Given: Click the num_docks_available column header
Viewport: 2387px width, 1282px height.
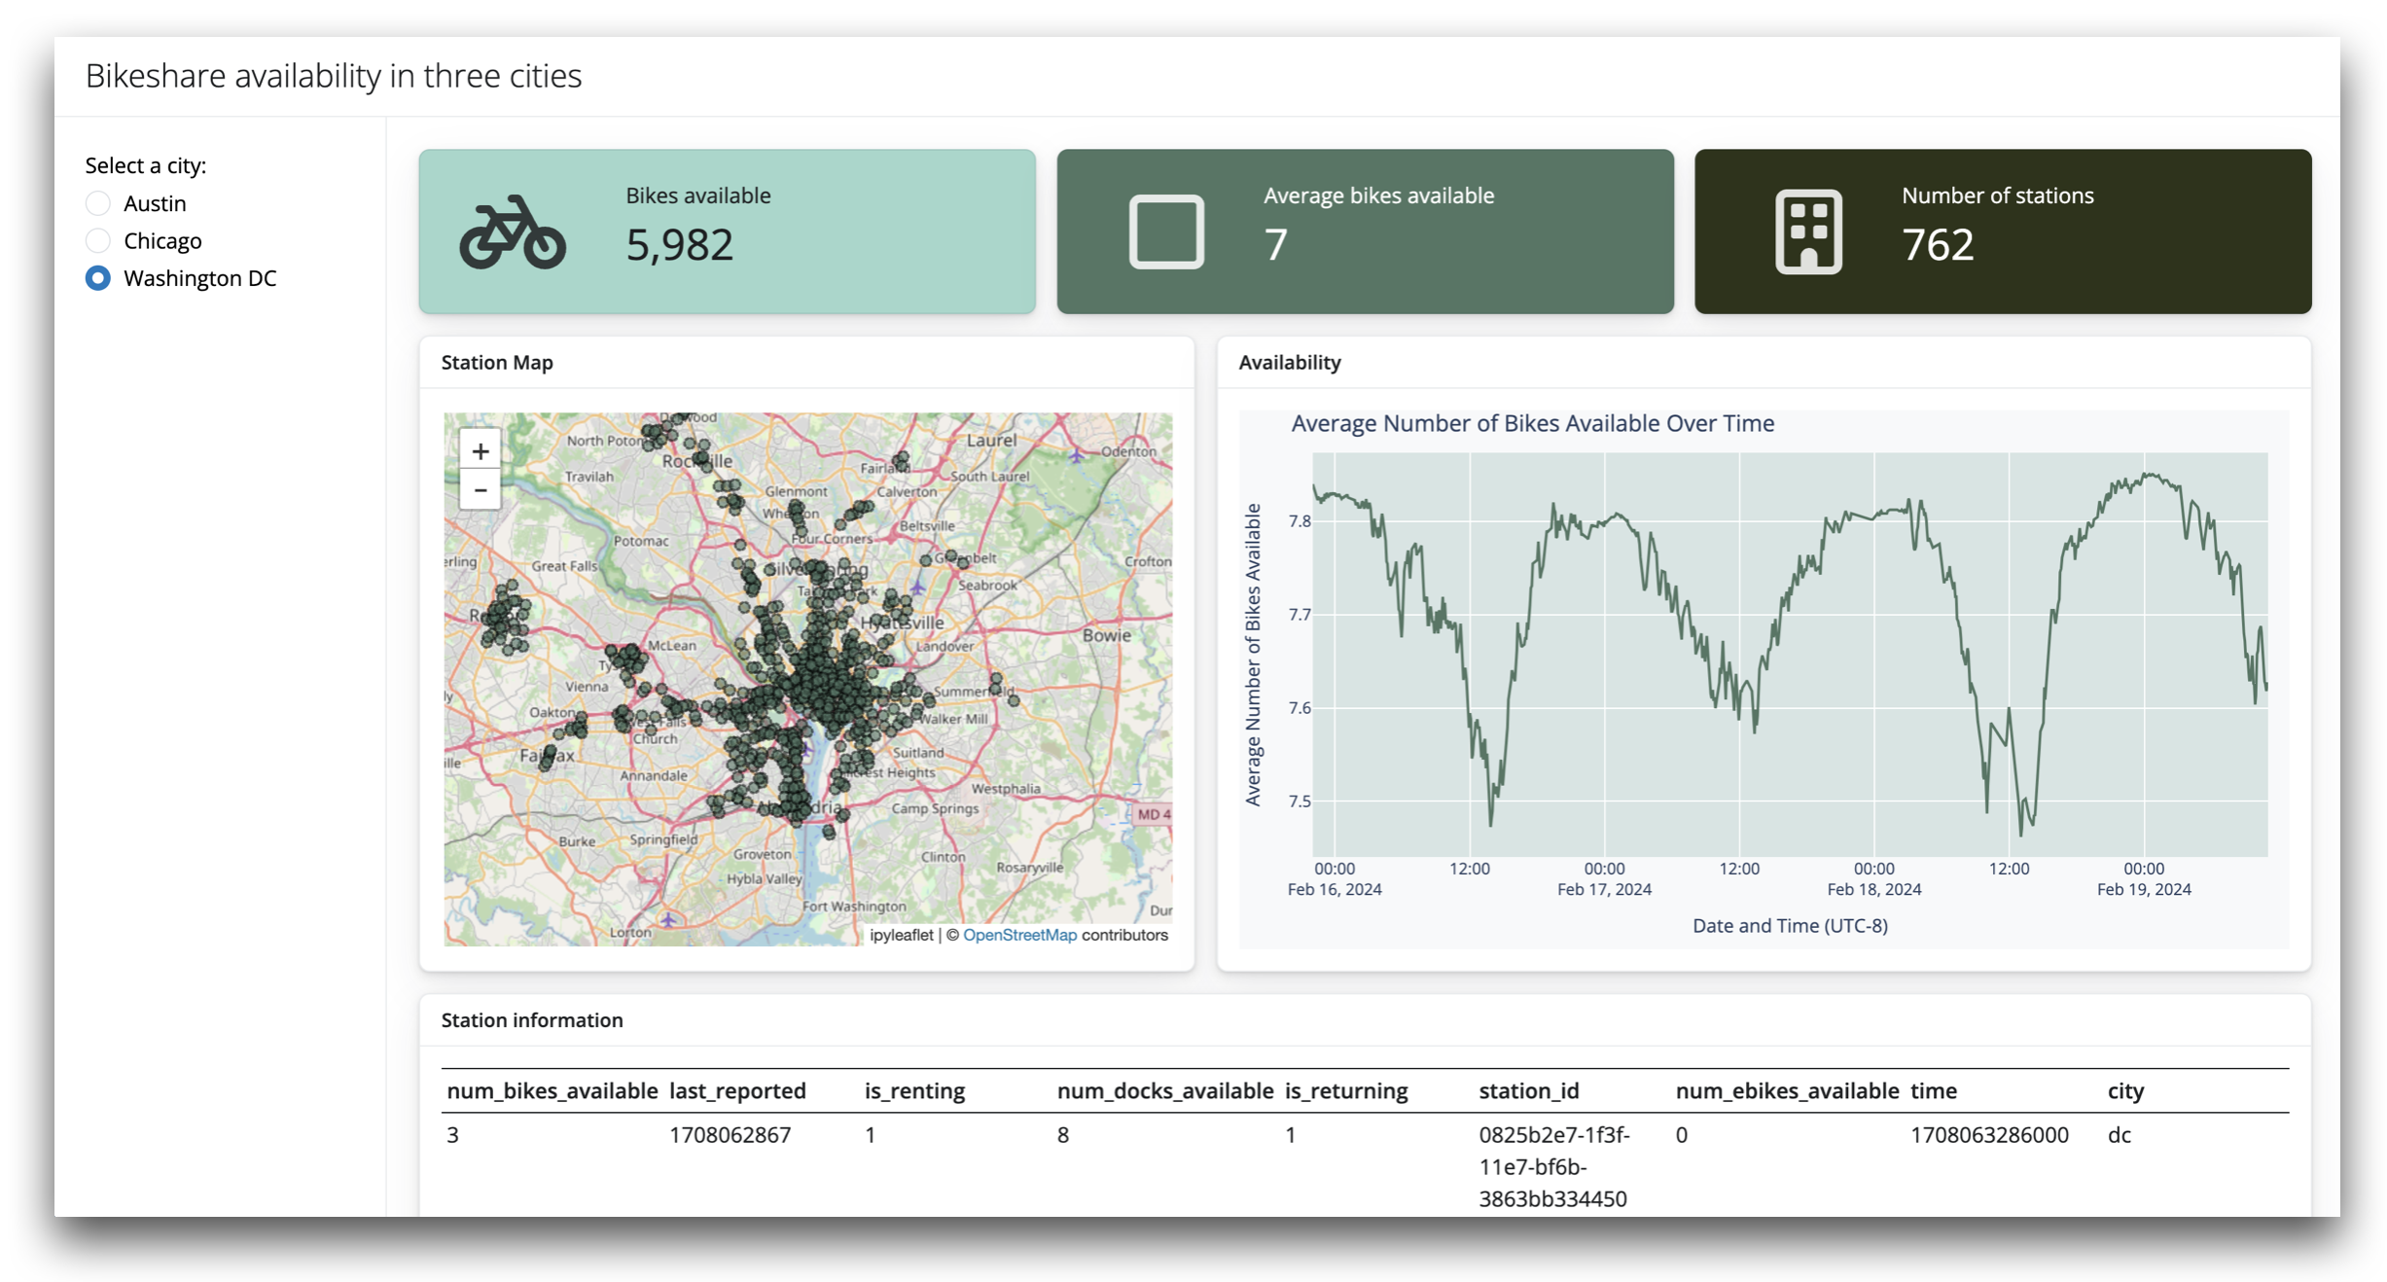Looking at the screenshot, I should coord(1164,1090).
